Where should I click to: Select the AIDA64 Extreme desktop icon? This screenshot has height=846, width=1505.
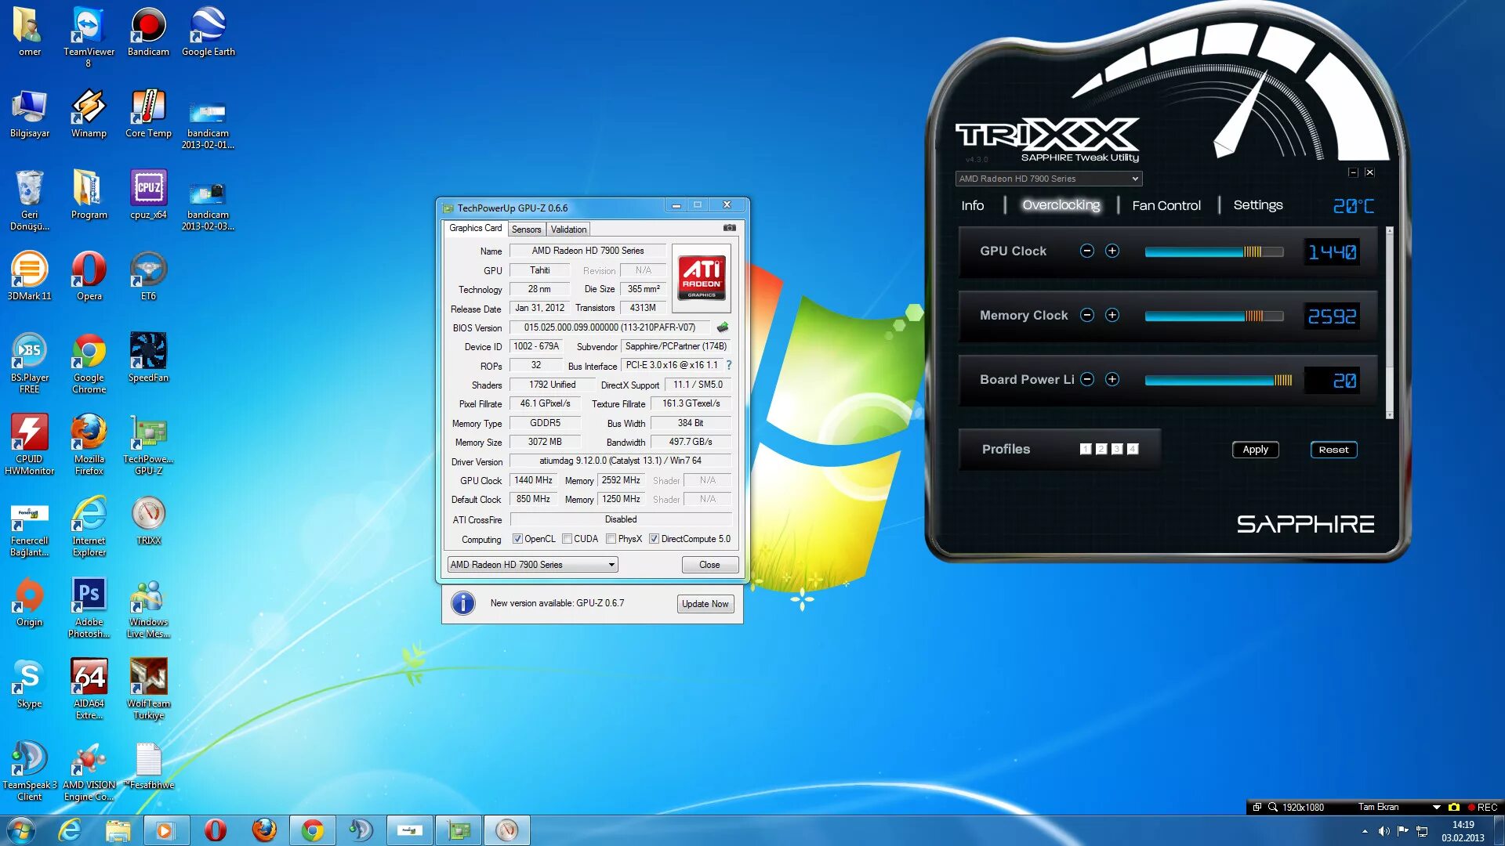[89, 689]
